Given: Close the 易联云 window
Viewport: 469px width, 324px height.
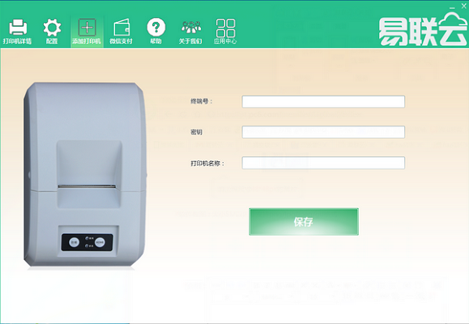Looking at the screenshot, I should coord(463,6).
